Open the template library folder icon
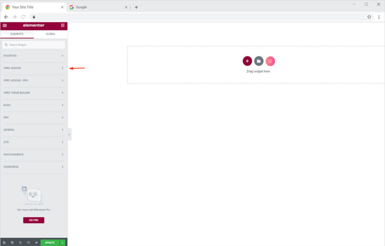The image size is (385, 246). pos(259,61)
